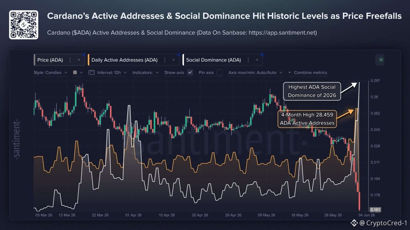Remove the Daily Active Addresses (ADA) metric
Image resolution: width=410 pixels, height=230 pixels.
click(x=174, y=60)
